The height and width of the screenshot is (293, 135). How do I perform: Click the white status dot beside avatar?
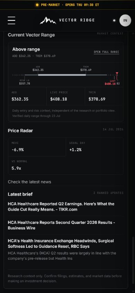114,21
